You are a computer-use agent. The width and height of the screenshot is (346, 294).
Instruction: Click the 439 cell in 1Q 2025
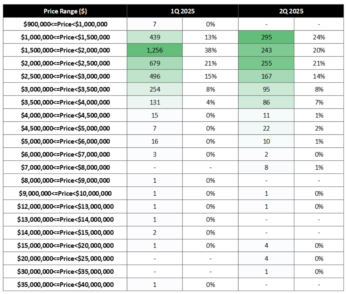click(155, 37)
